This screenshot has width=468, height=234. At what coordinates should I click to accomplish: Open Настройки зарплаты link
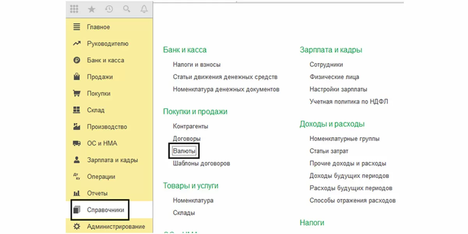338,89
